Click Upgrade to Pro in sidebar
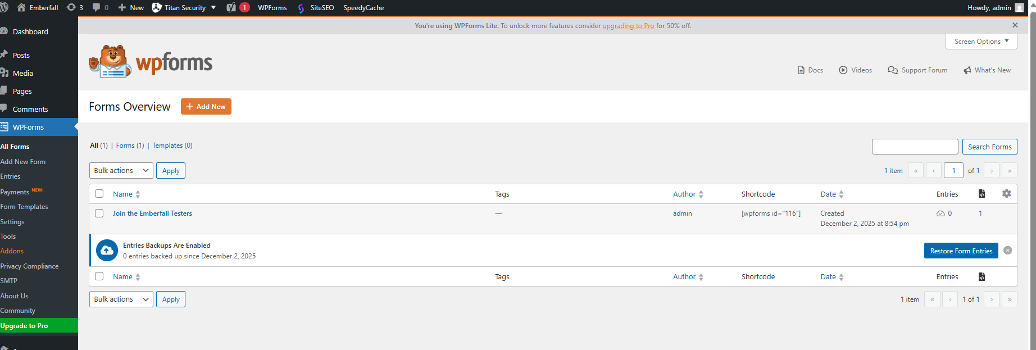 (39, 325)
